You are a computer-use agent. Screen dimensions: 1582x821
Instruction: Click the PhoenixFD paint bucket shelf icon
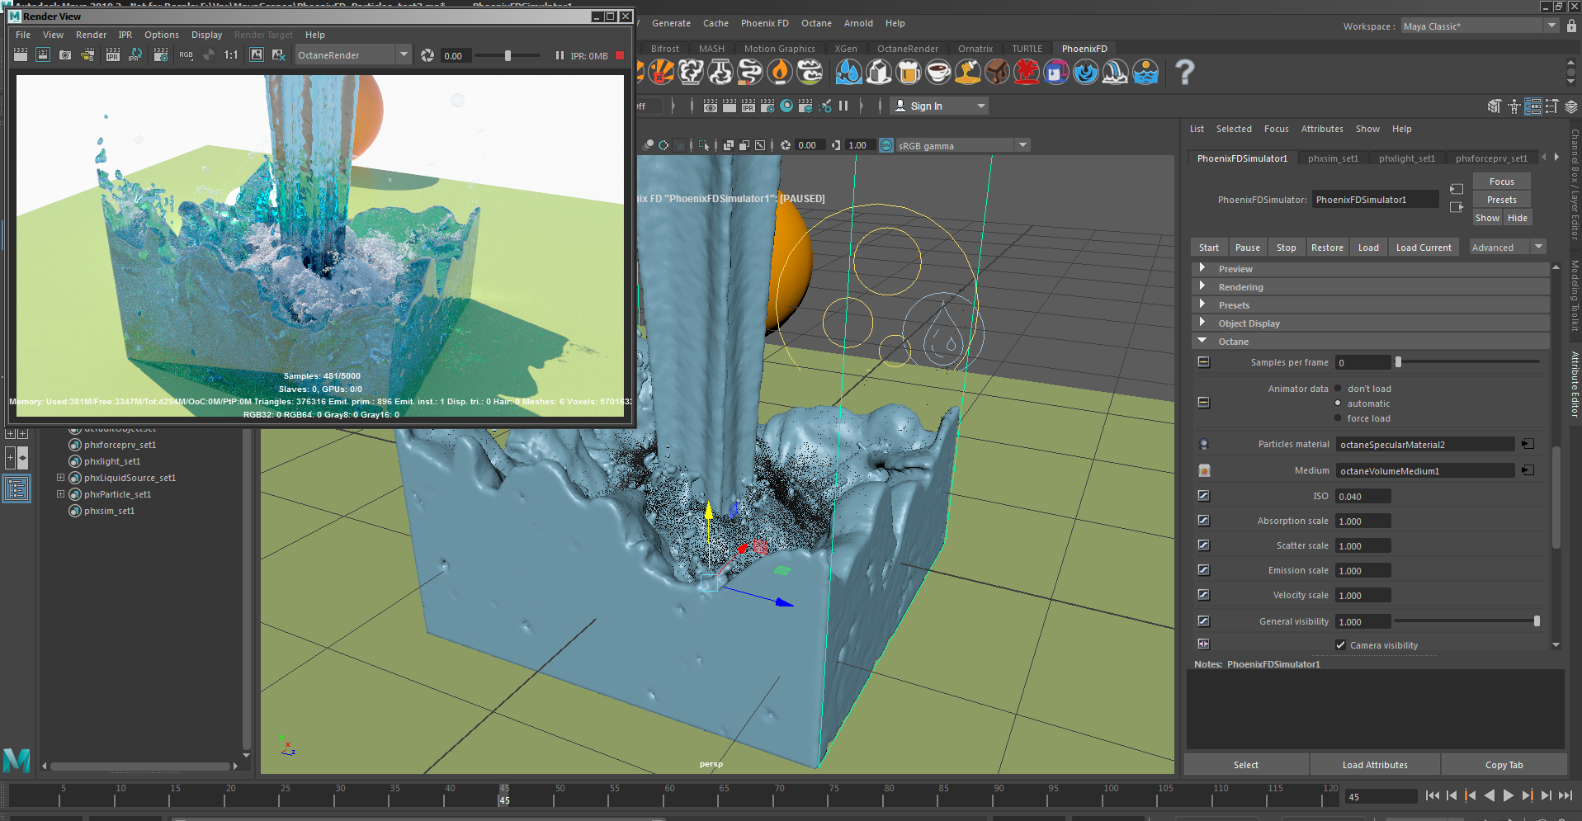[x=1056, y=73]
